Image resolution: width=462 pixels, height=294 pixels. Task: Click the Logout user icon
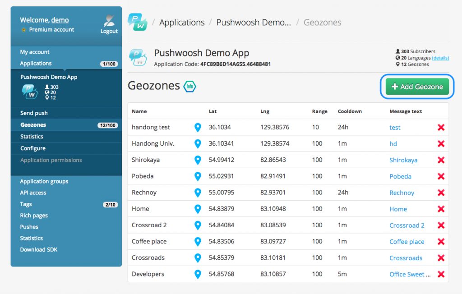109,20
